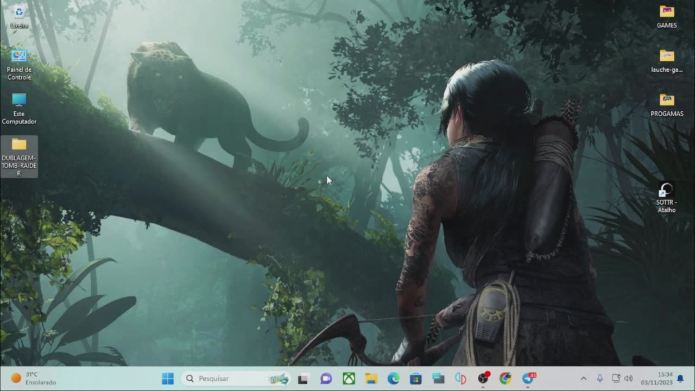The image size is (695, 391).
Task: Open the monitor app icon next to Microsoft Store
Action: click(x=438, y=379)
